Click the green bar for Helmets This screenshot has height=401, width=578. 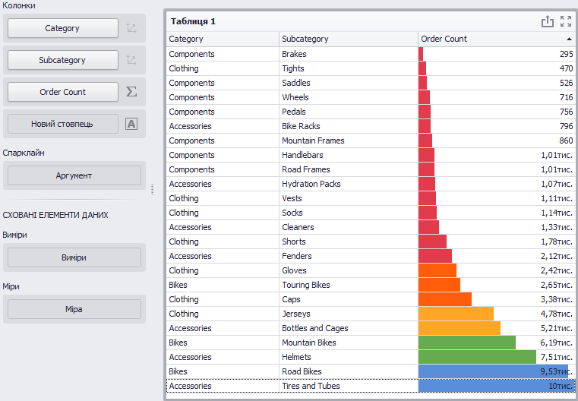pos(478,357)
